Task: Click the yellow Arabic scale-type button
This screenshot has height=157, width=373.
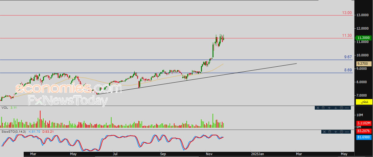Action: pyautogui.click(x=364, y=102)
